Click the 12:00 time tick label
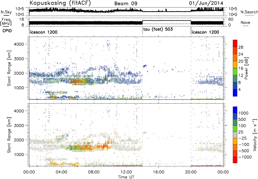Image resolution: width=258 pixels, height=179 pixels. (x=126, y=172)
